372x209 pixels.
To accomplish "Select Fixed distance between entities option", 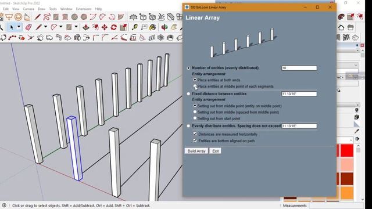I will [188, 94].
